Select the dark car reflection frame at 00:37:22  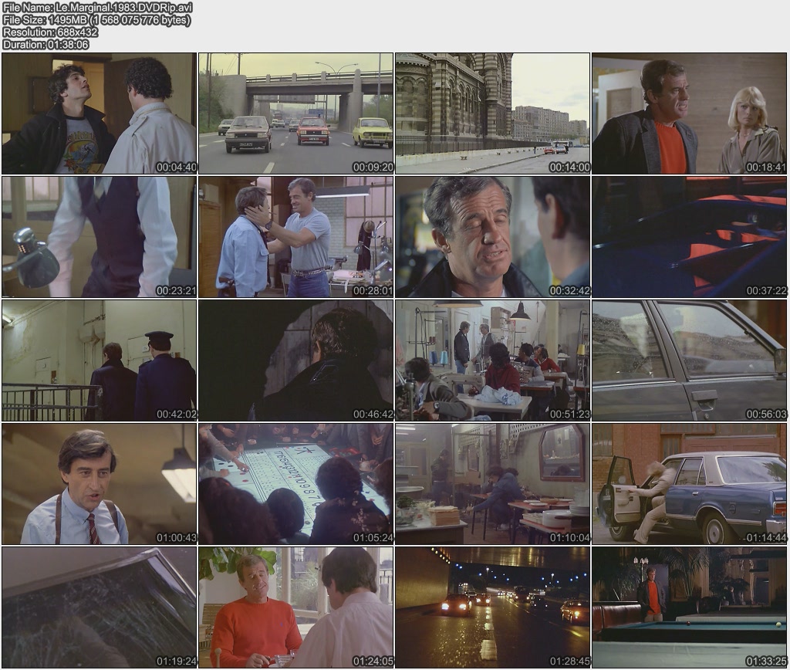(x=690, y=237)
